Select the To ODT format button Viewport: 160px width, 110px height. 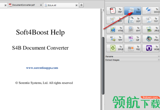click(133, 20)
